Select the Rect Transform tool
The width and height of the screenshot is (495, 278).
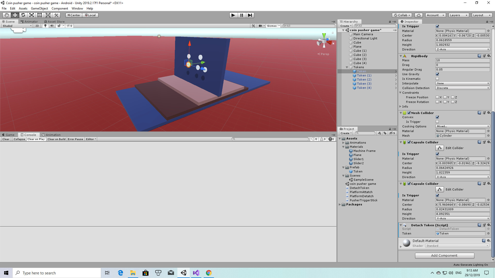point(39,15)
